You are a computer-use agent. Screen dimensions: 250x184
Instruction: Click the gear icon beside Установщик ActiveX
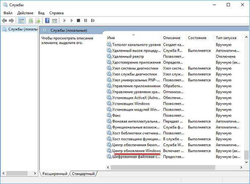point(109,98)
